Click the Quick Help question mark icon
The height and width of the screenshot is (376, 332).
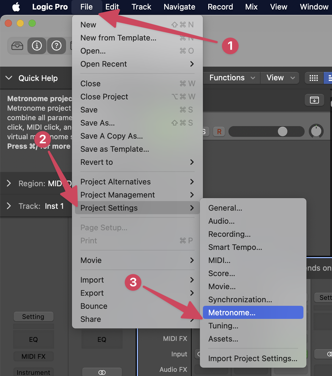pos(57,46)
